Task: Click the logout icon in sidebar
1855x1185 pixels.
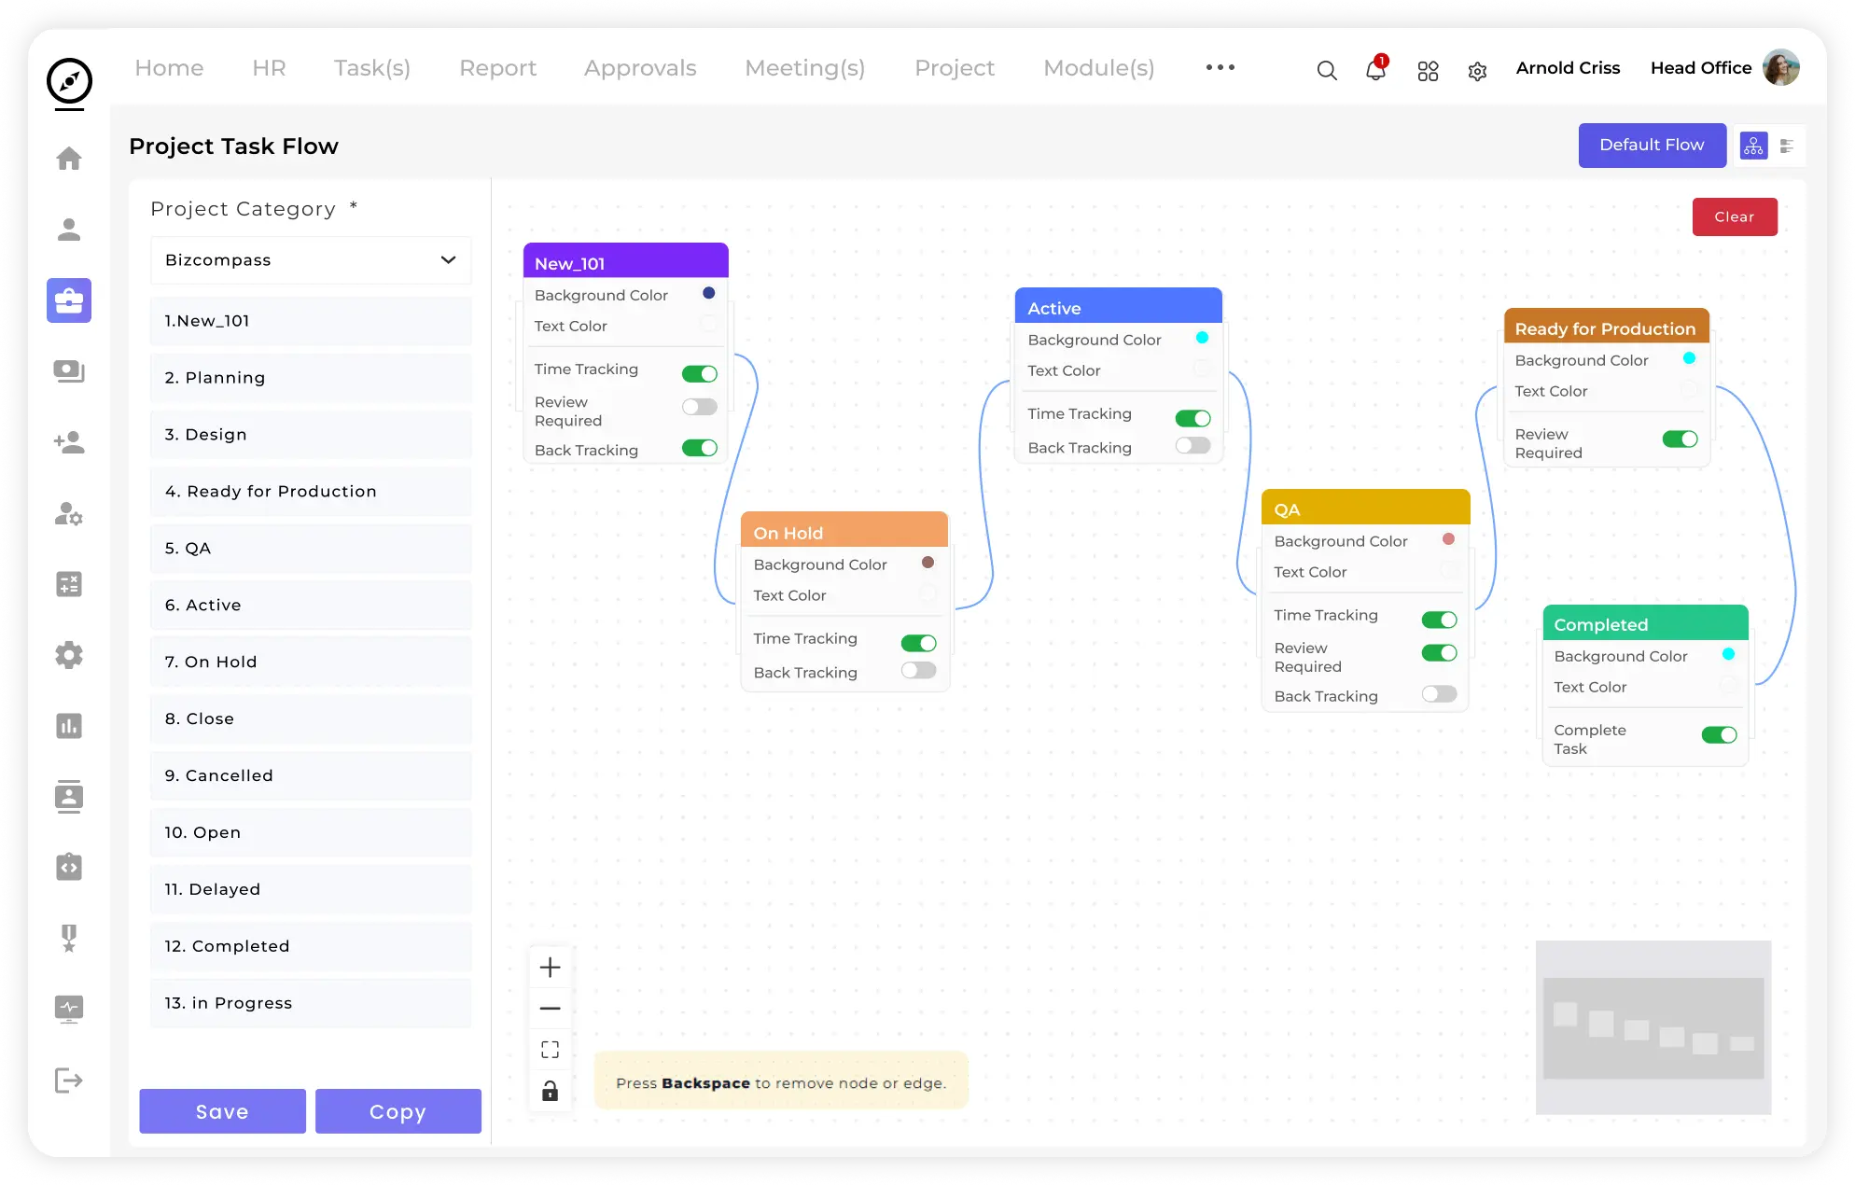Action: (x=69, y=1080)
